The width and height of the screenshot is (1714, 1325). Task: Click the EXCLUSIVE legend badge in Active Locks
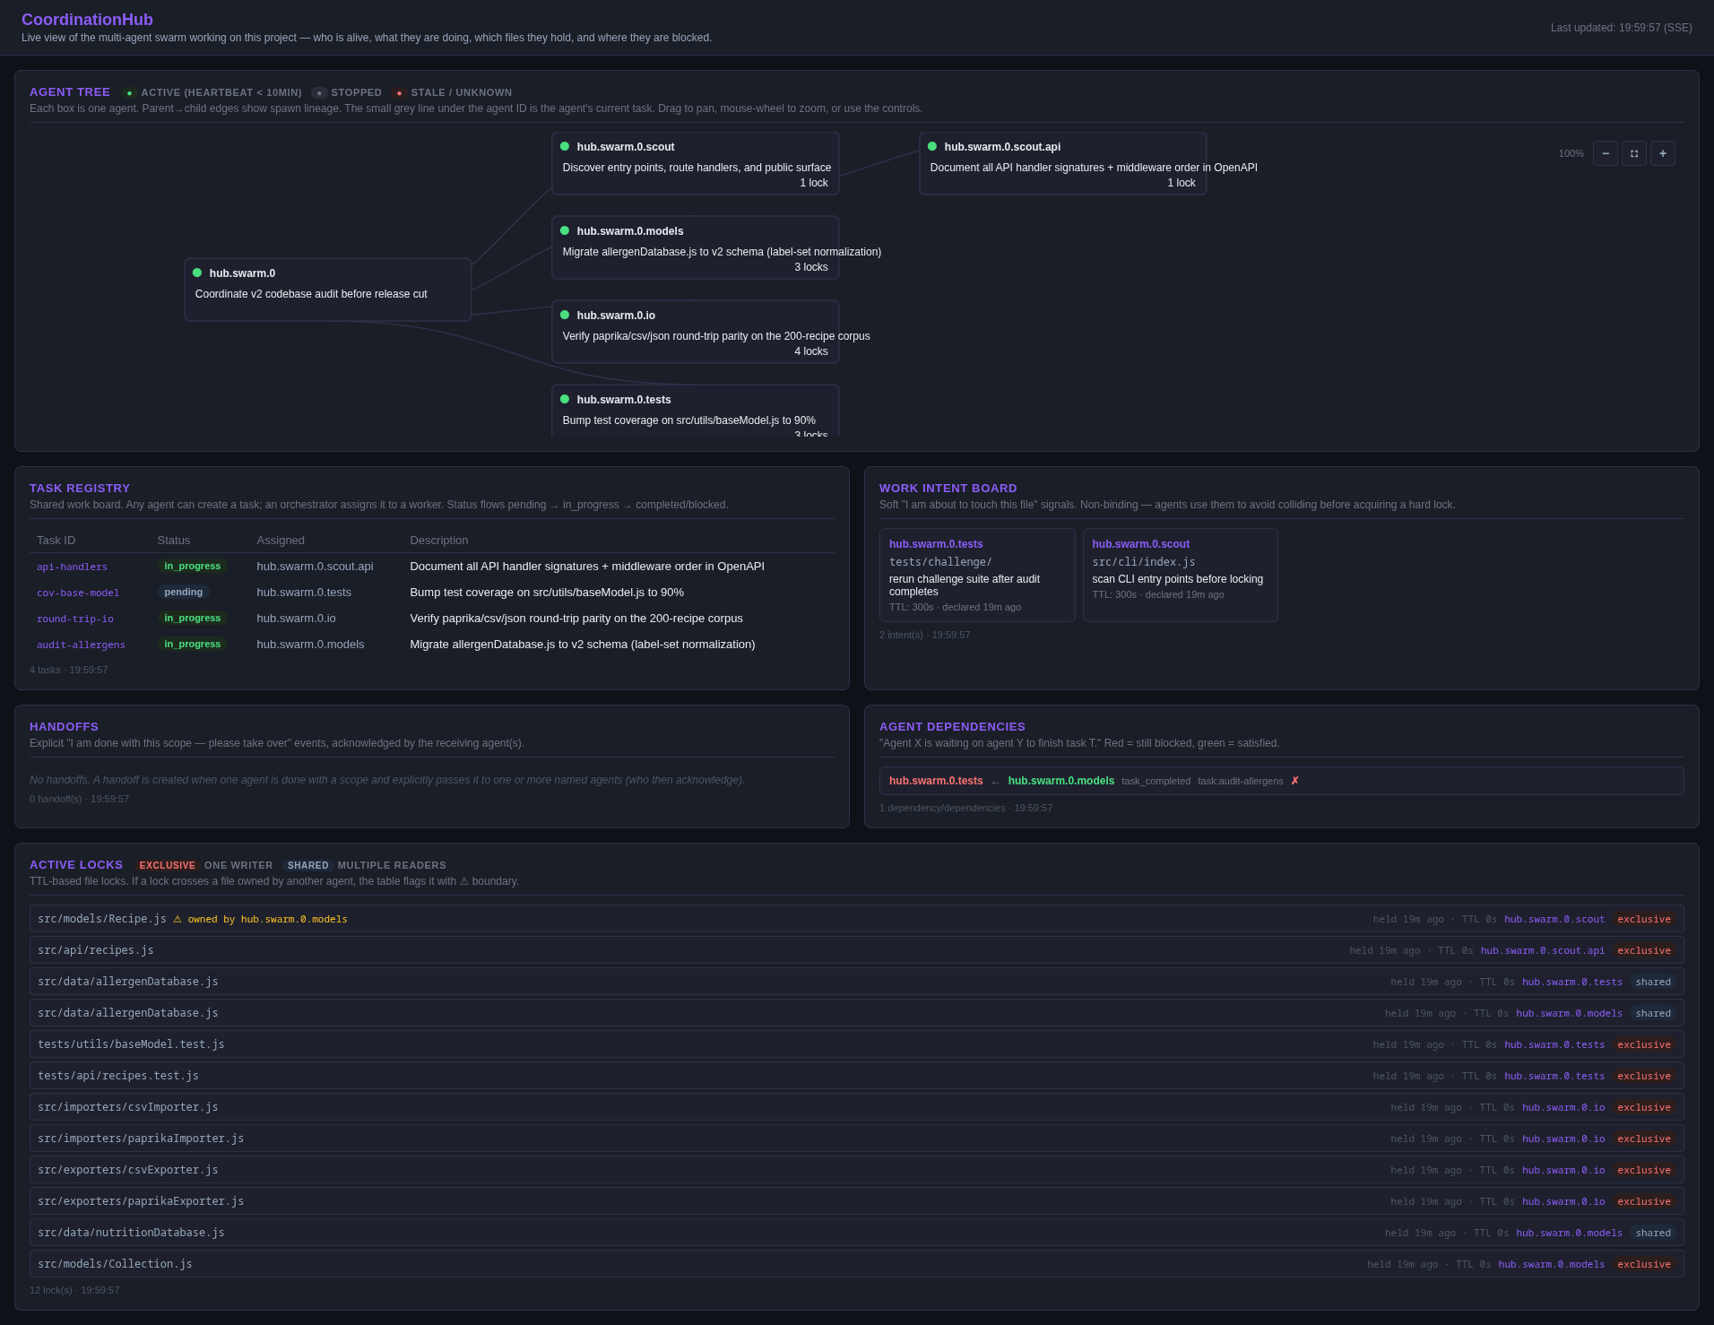point(167,865)
